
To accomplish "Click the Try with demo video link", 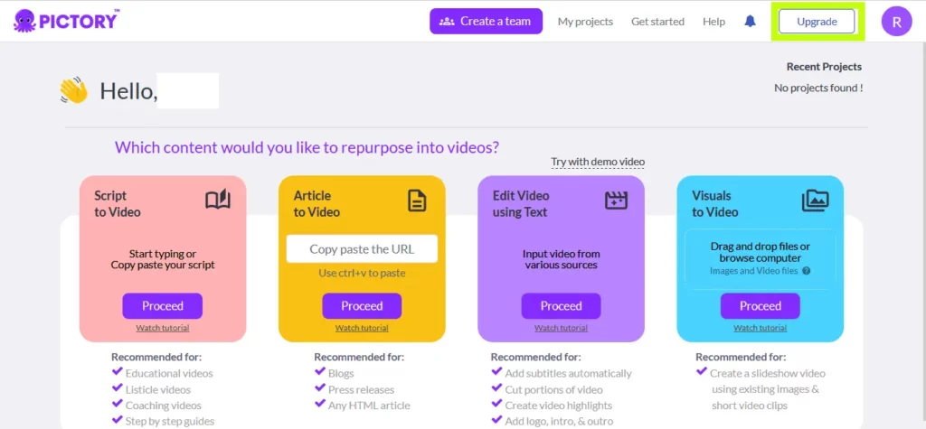I will (x=598, y=162).
